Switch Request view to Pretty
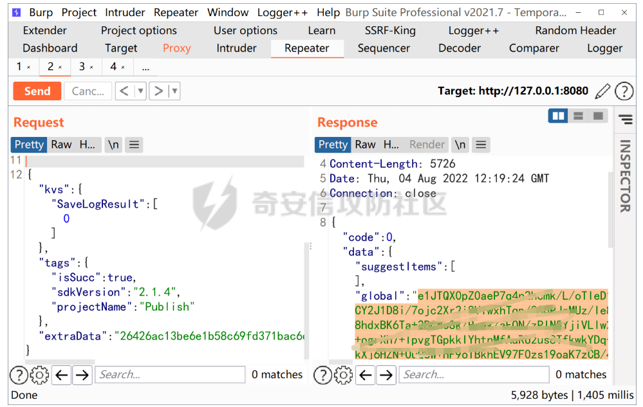Viewport: 643px width, 407px height. coord(29,145)
